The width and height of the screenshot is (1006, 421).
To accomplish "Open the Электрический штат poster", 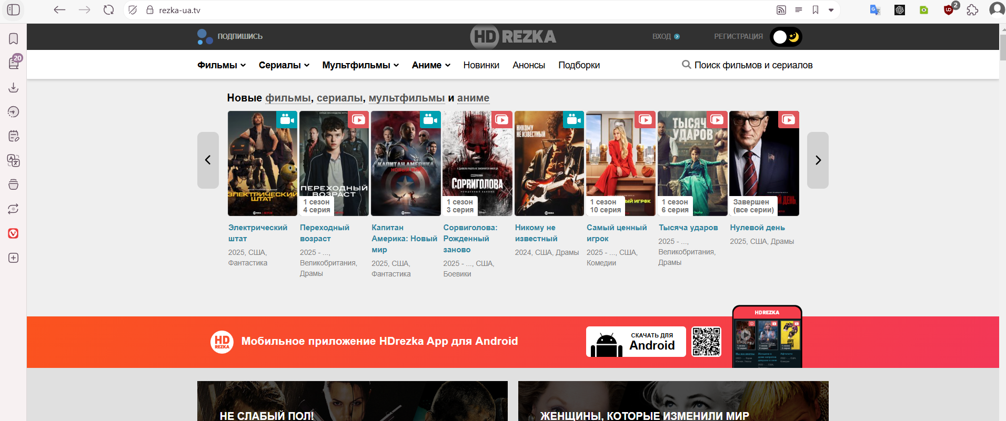I will pyautogui.click(x=263, y=163).
